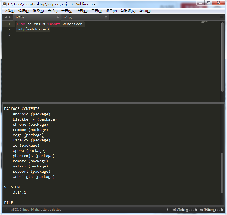Switch to the ts1.py tab
Screen dimensions: 227x215
(x=68, y=17)
